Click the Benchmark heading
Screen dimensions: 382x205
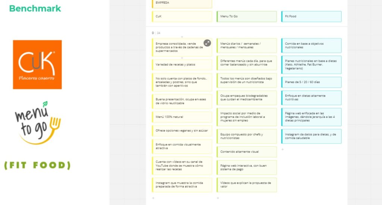coord(35,9)
